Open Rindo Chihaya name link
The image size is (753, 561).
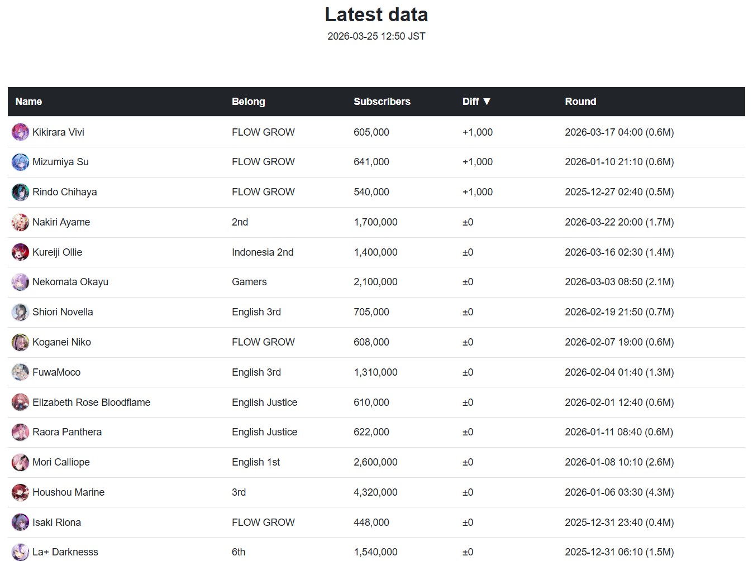click(x=65, y=192)
